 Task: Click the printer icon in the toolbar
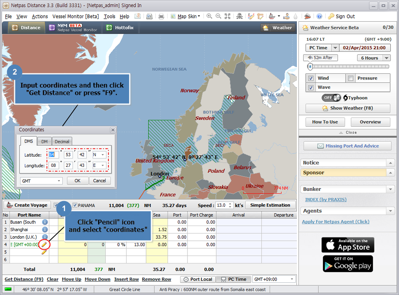(161, 16)
